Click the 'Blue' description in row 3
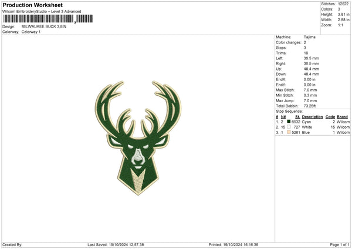352x249 pixels. pos(306,133)
